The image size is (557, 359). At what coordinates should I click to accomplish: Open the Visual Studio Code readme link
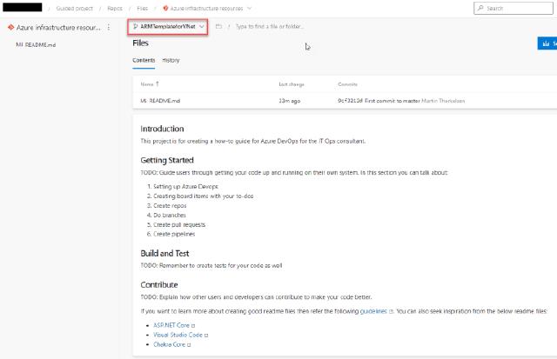click(178, 334)
